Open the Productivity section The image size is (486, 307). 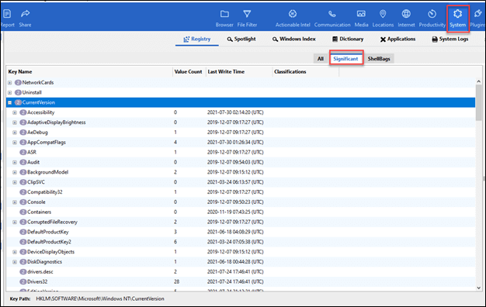(x=432, y=18)
